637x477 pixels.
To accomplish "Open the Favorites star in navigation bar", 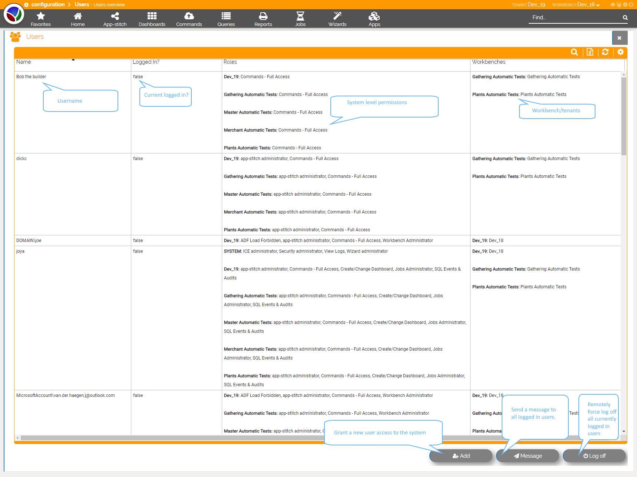I will click(x=41, y=19).
